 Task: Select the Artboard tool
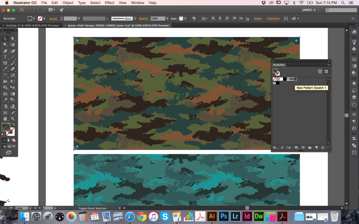click(x=5, y=112)
